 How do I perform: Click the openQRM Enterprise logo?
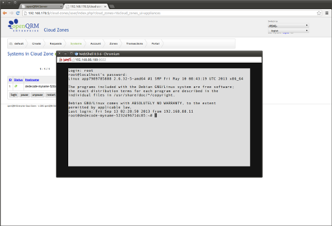(x=24, y=25)
